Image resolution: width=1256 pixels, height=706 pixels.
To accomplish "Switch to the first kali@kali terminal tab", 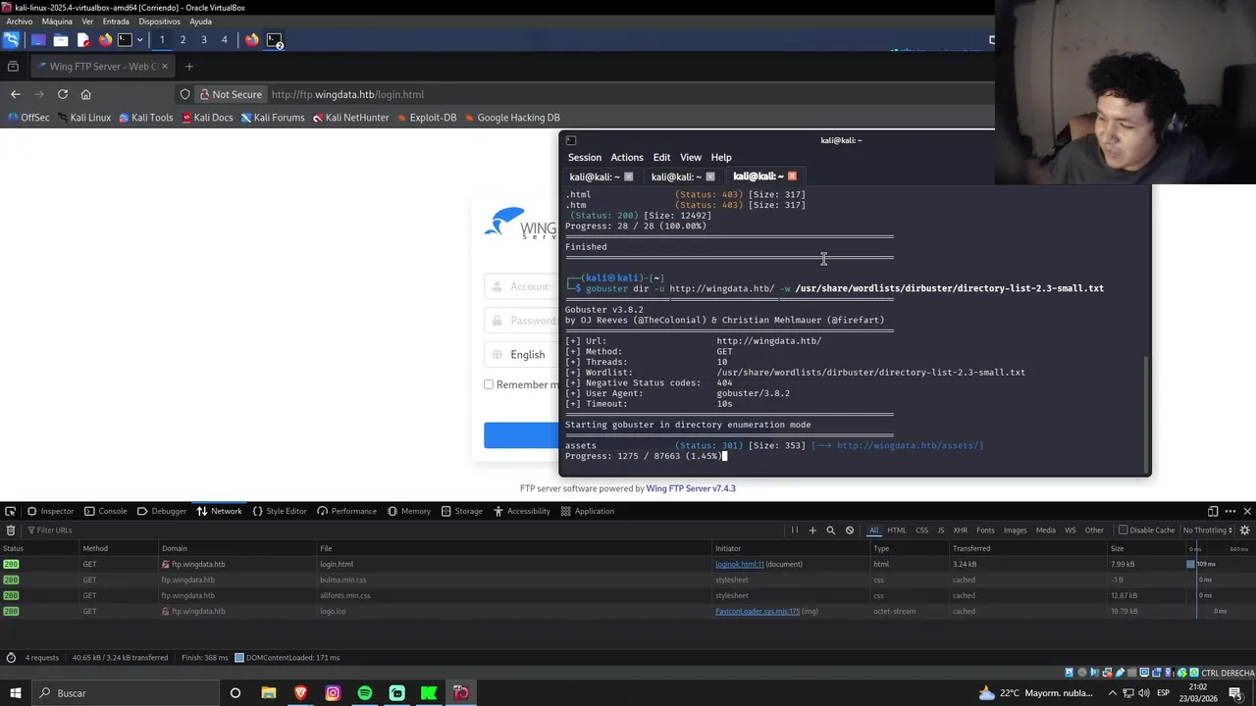I will (x=595, y=176).
